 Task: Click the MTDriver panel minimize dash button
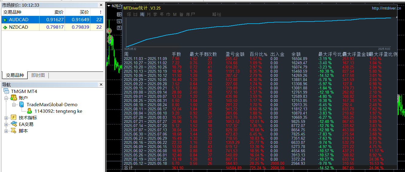pos(119,7)
